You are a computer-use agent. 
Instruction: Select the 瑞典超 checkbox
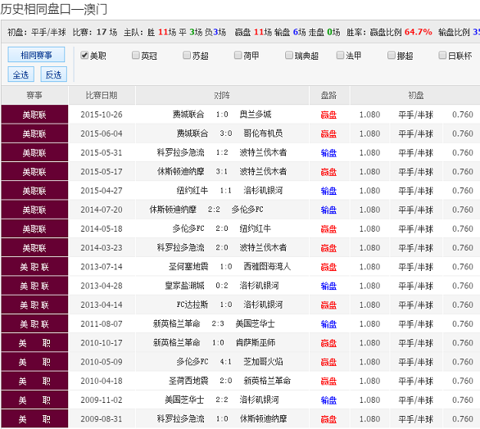289,56
